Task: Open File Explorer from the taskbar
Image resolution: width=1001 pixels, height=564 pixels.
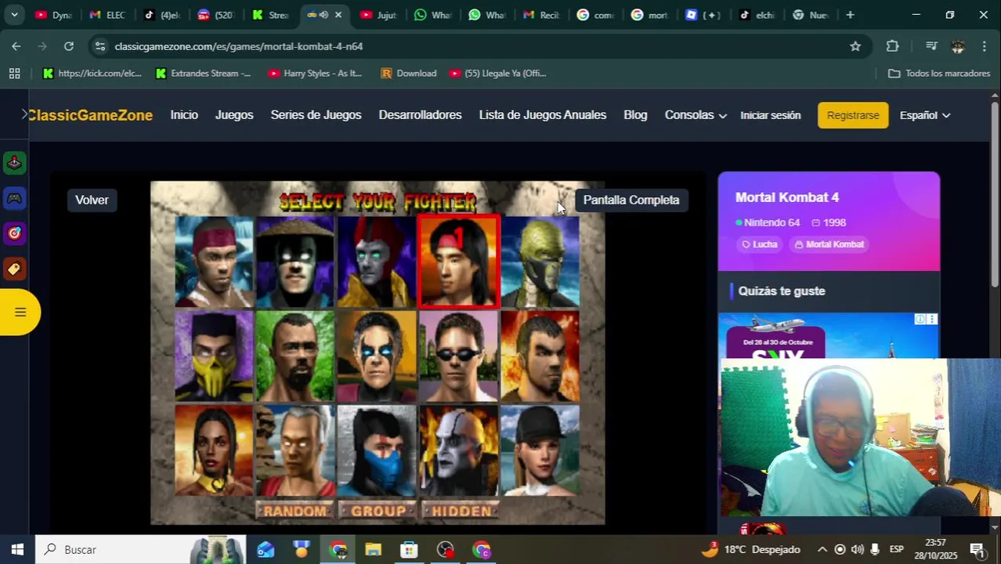Action: (x=373, y=550)
